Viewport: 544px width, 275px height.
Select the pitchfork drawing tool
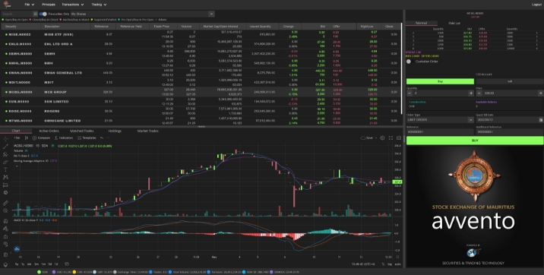[x=5, y=154]
